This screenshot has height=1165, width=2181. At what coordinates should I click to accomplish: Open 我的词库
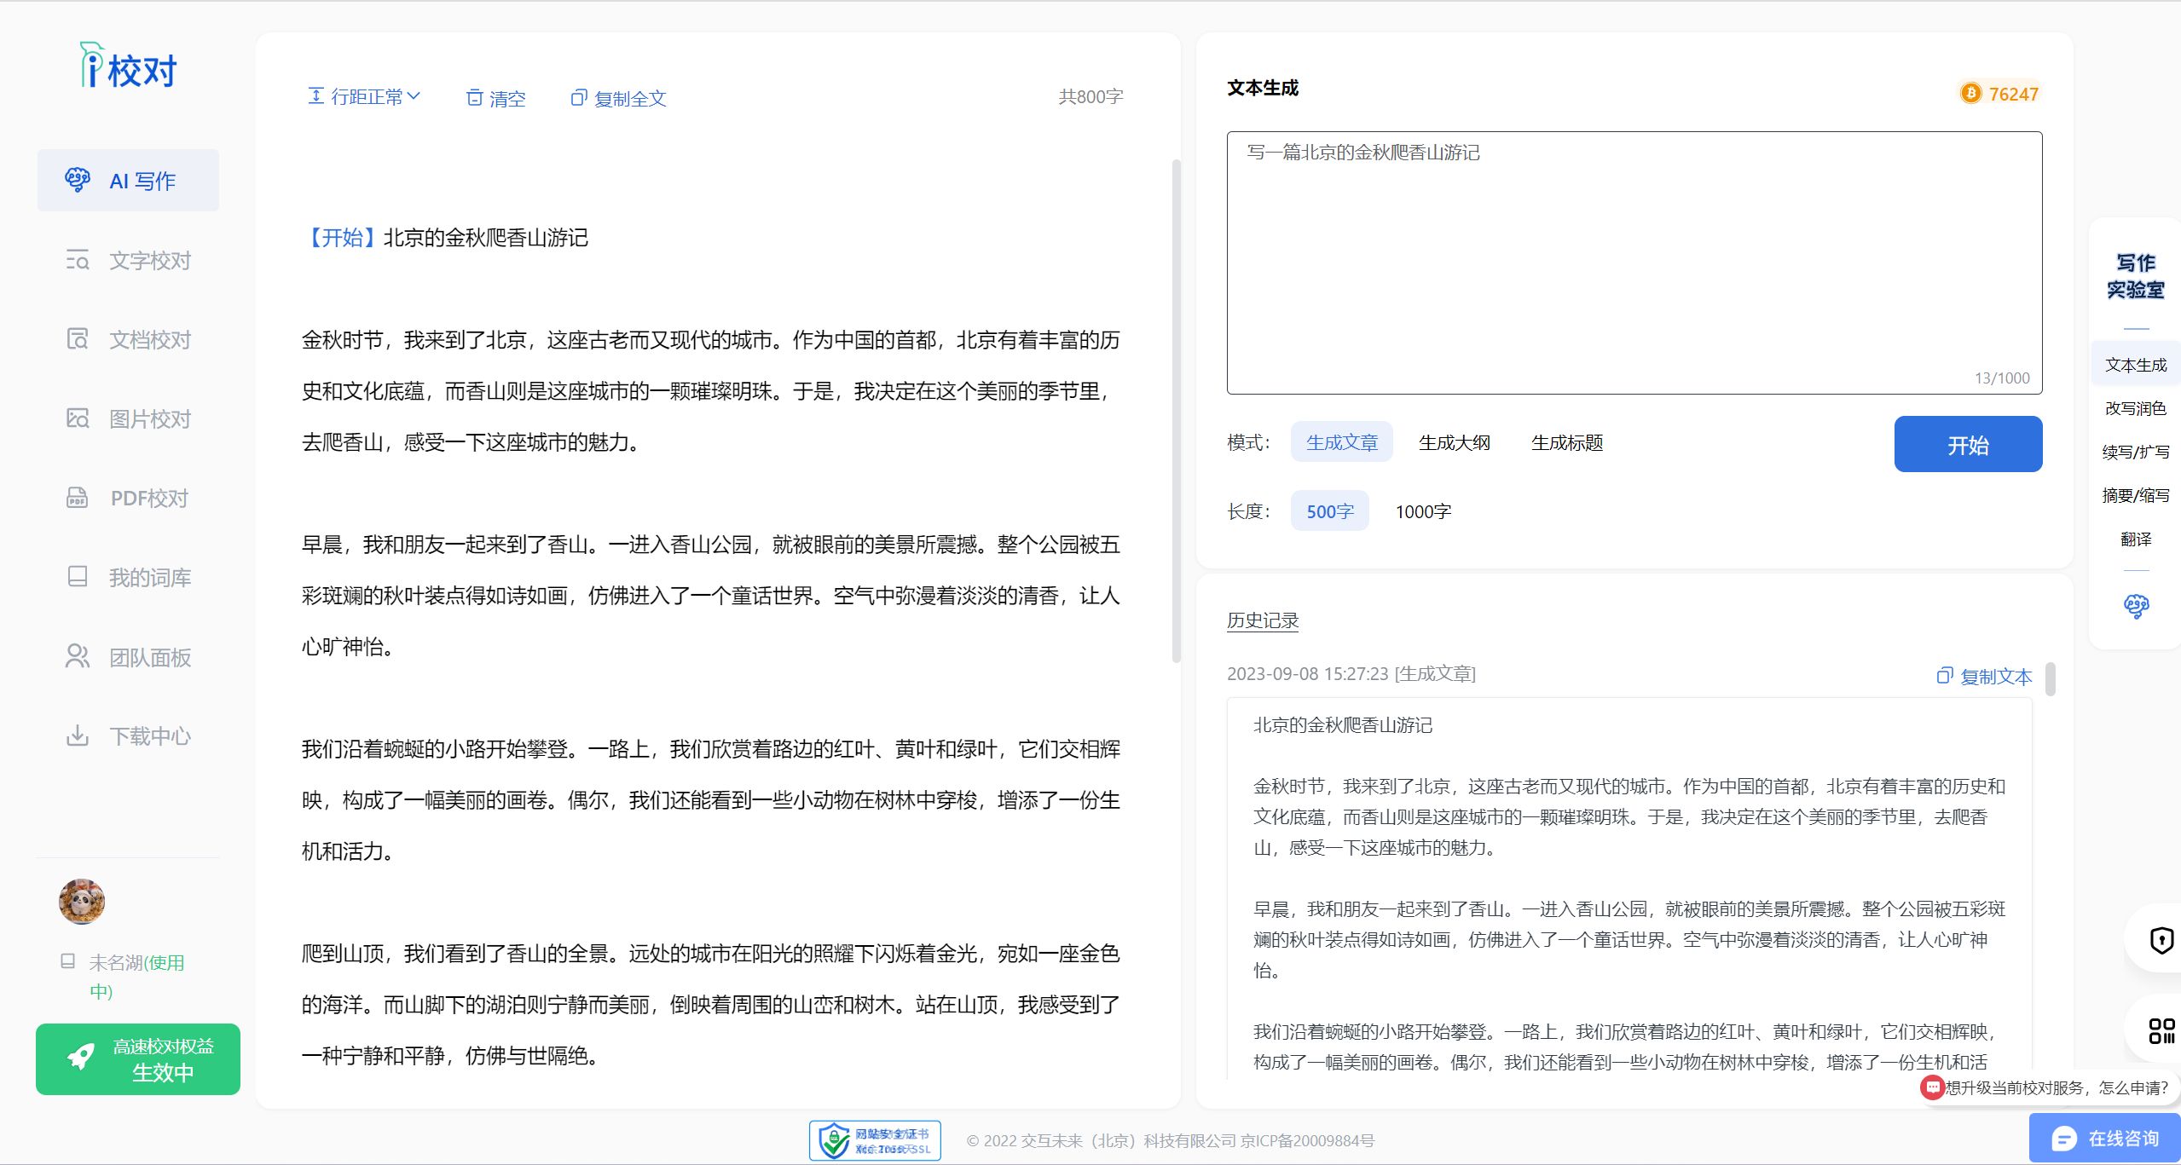pyautogui.click(x=128, y=577)
